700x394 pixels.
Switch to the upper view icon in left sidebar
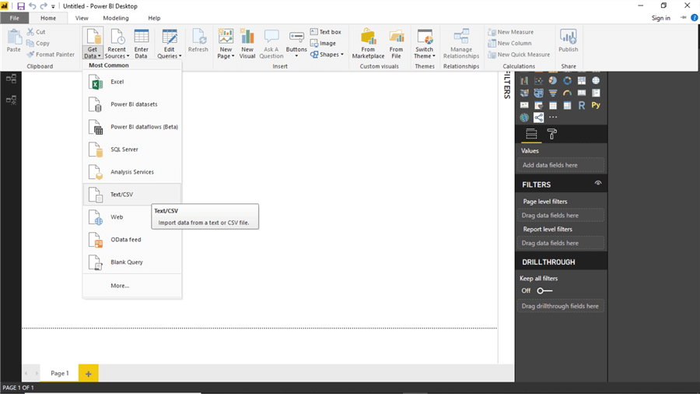click(11, 79)
